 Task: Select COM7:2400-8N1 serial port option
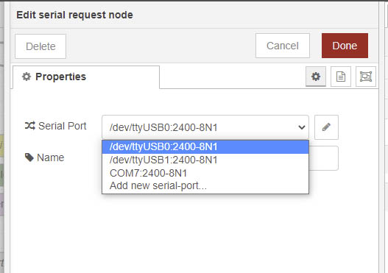coord(205,173)
